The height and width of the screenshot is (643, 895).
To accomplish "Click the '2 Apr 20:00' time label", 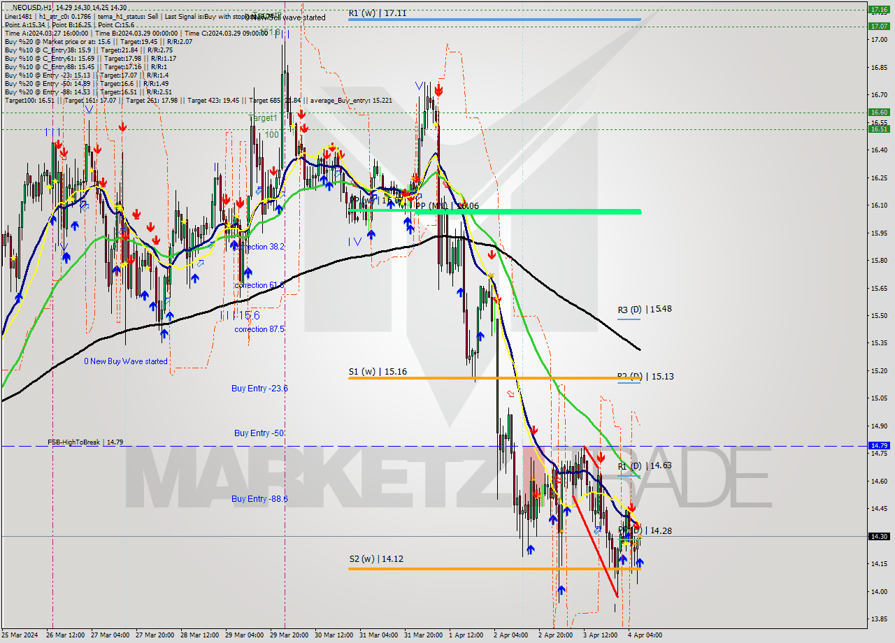I will pyautogui.click(x=557, y=635).
